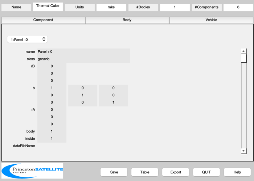Click the class field label

[31, 59]
